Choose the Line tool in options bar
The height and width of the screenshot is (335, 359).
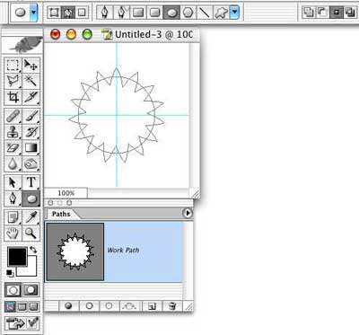(205, 13)
